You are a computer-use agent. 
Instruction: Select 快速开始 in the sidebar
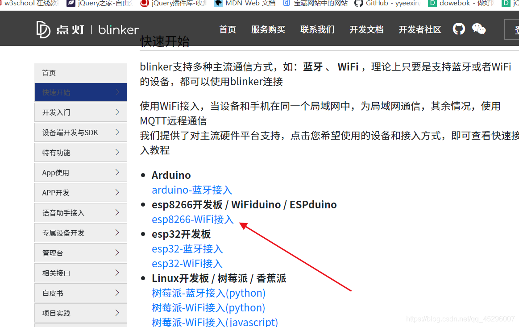[x=81, y=92]
